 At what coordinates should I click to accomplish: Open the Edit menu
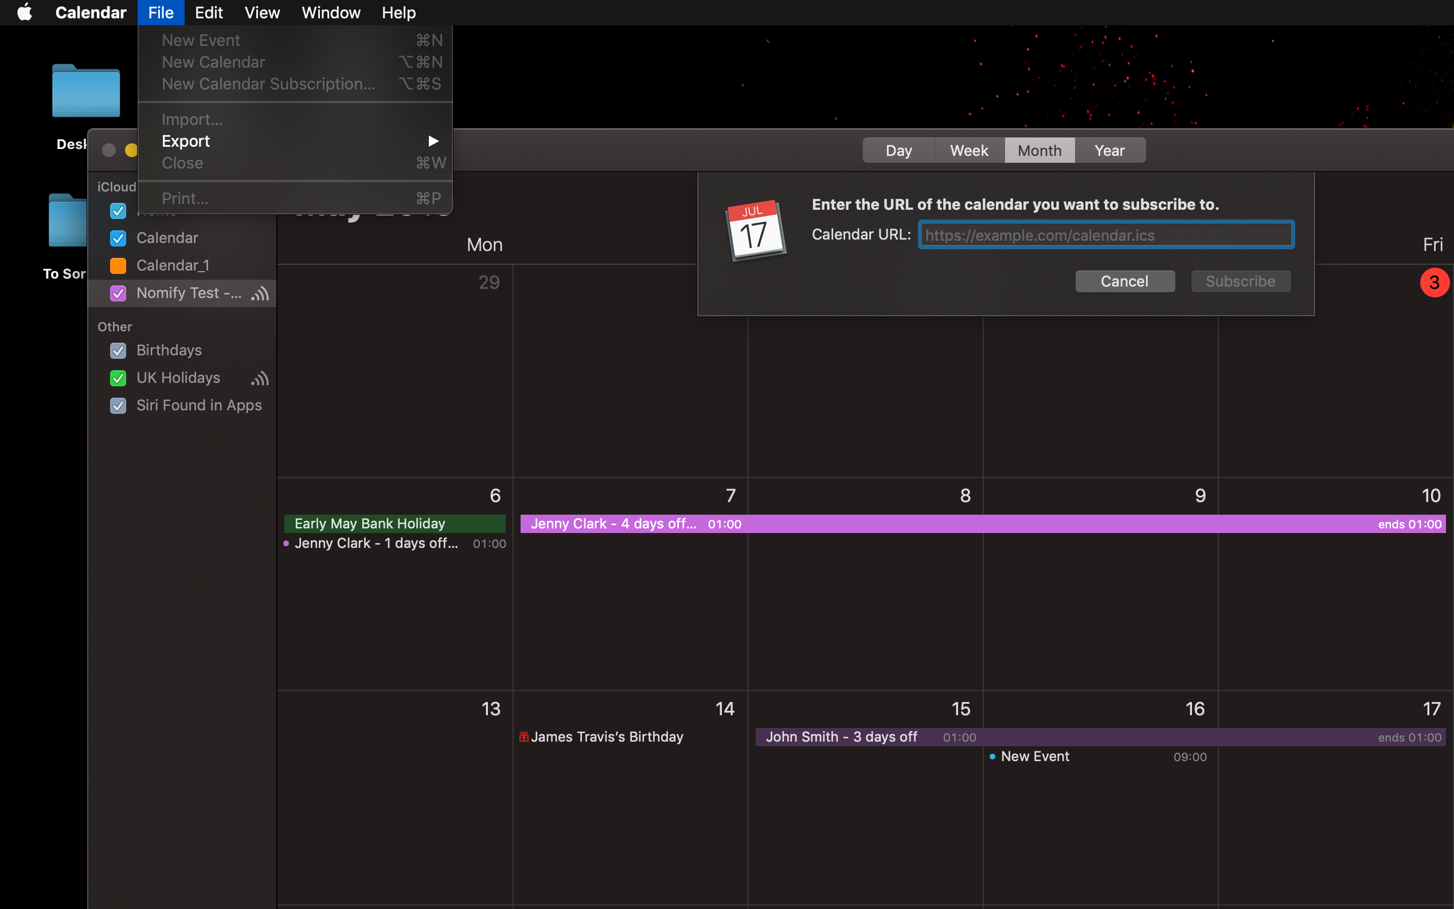pyautogui.click(x=209, y=12)
